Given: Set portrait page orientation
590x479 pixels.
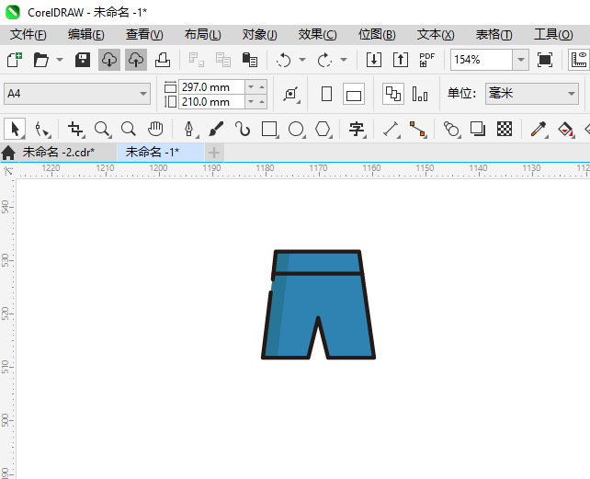Looking at the screenshot, I should click(326, 94).
